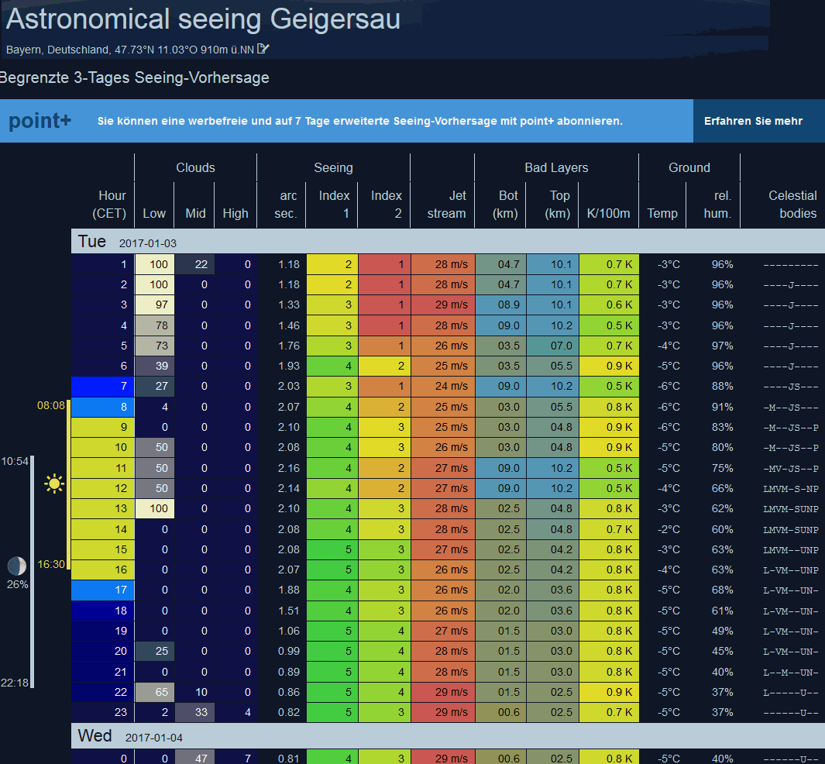Viewport: 825px width, 764px height.
Task: Click the blue hour 7 cell on Tuesday
Action: point(102,386)
